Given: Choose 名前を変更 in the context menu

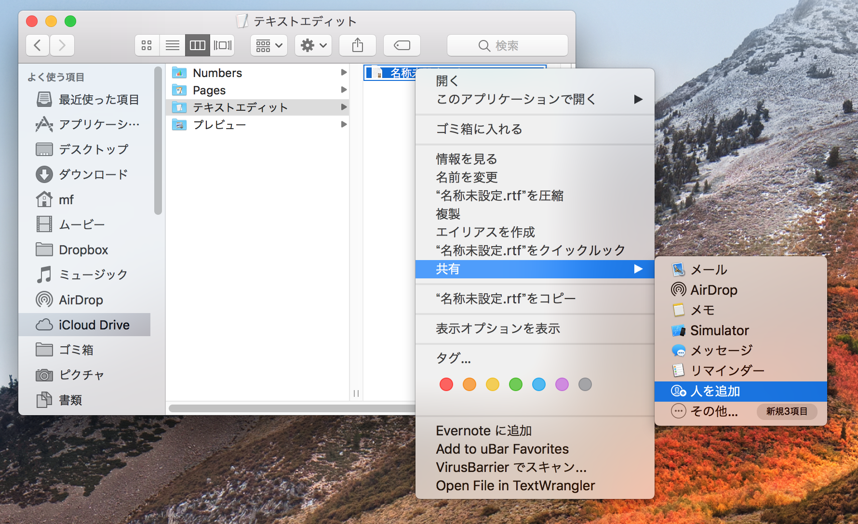Looking at the screenshot, I should [x=535, y=177].
